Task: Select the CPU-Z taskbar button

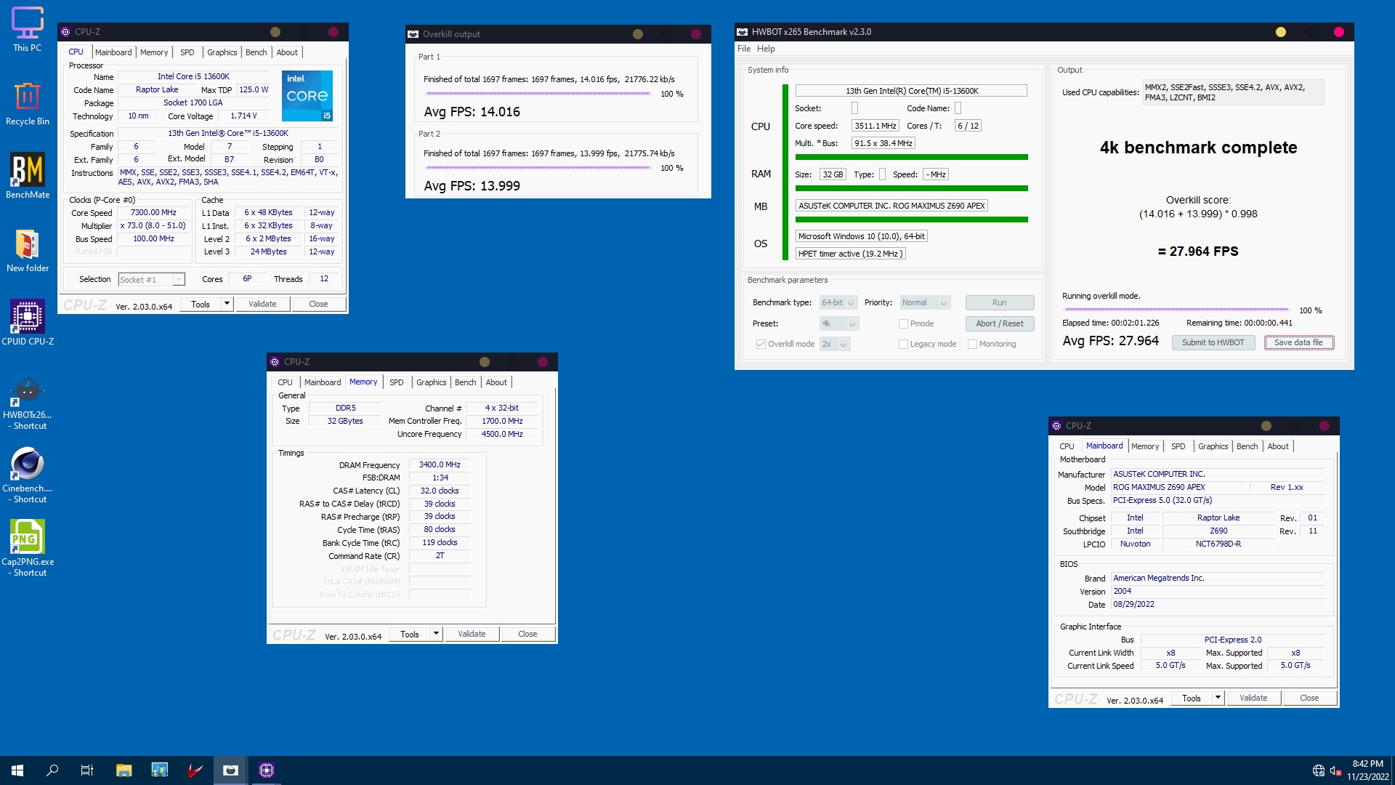Action: click(266, 770)
